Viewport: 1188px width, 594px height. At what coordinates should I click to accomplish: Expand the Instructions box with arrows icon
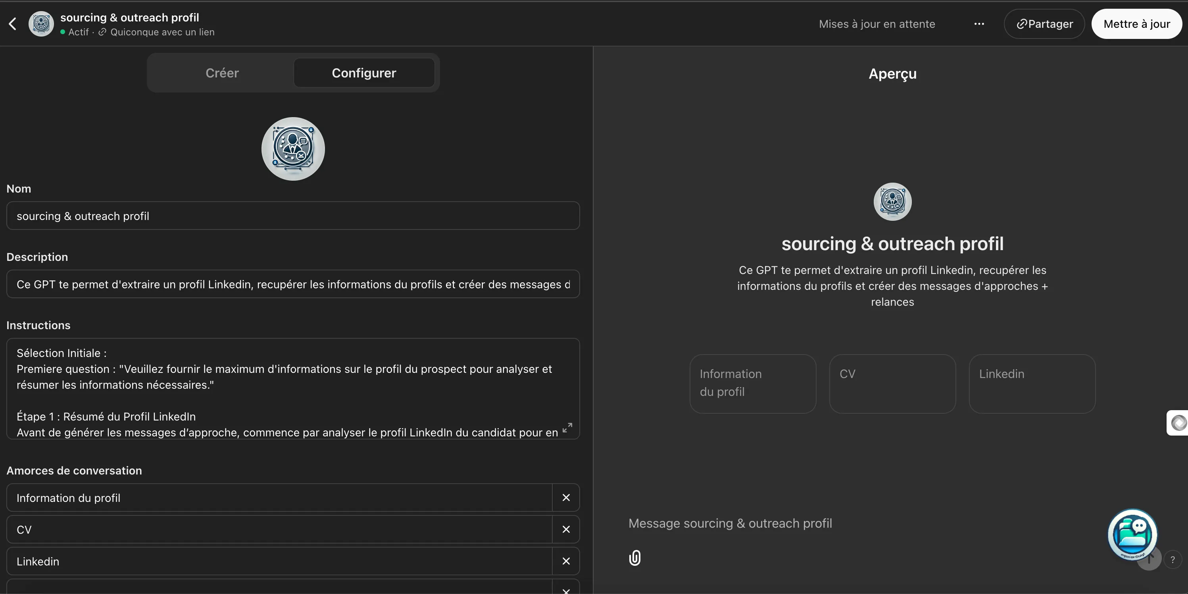point(567,427)
